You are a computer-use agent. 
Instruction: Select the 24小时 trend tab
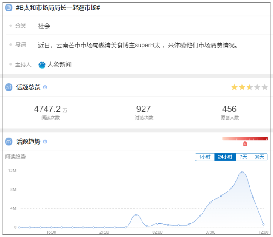(x=225, y=157)
